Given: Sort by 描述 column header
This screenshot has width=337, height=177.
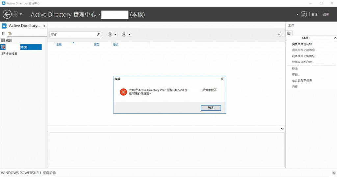Looking at the screenshot, I should click(116, 45).
